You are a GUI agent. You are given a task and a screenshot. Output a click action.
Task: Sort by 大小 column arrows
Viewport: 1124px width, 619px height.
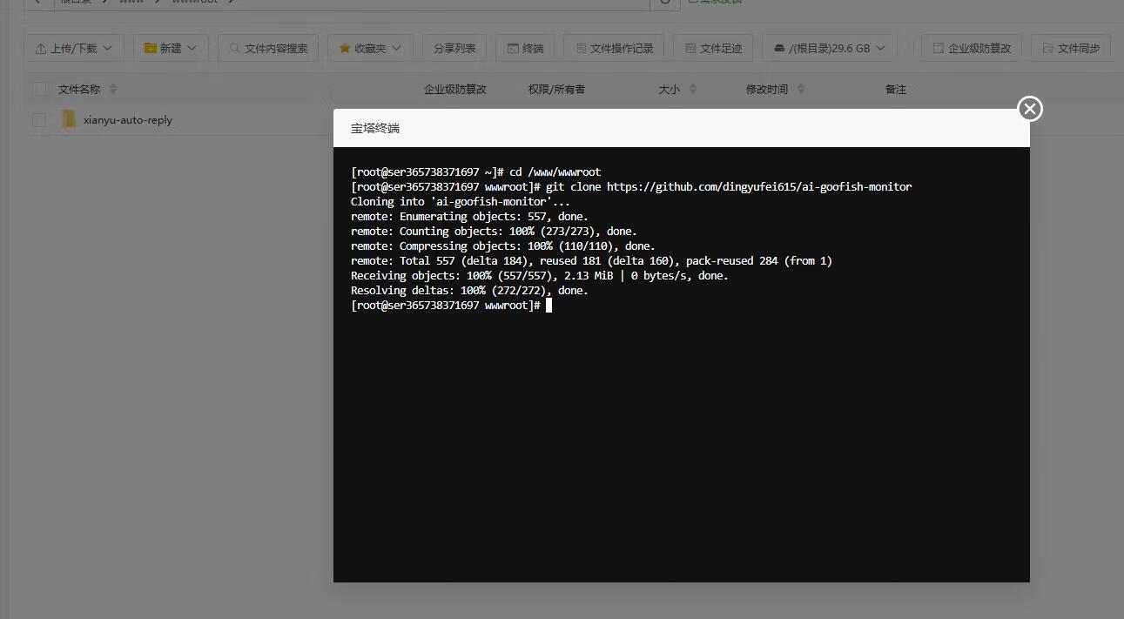tap(693, 89)
